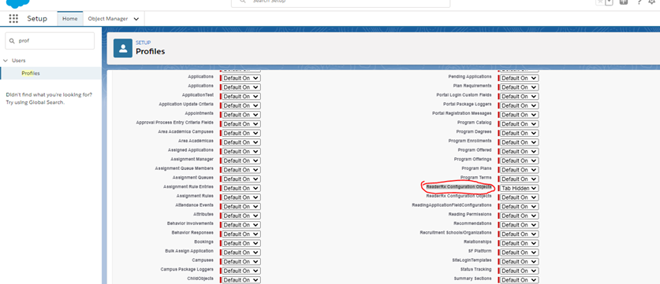The width and height of the screenshot is (660, 284).
Task: Open ReaderRx Configuration Objects Tab Hidden dropdown
Action: (x=519, y=188)
